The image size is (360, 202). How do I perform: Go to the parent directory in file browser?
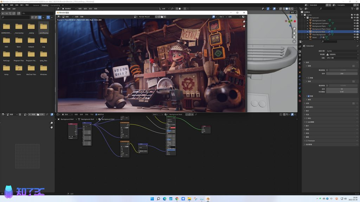tap(10, 13)
